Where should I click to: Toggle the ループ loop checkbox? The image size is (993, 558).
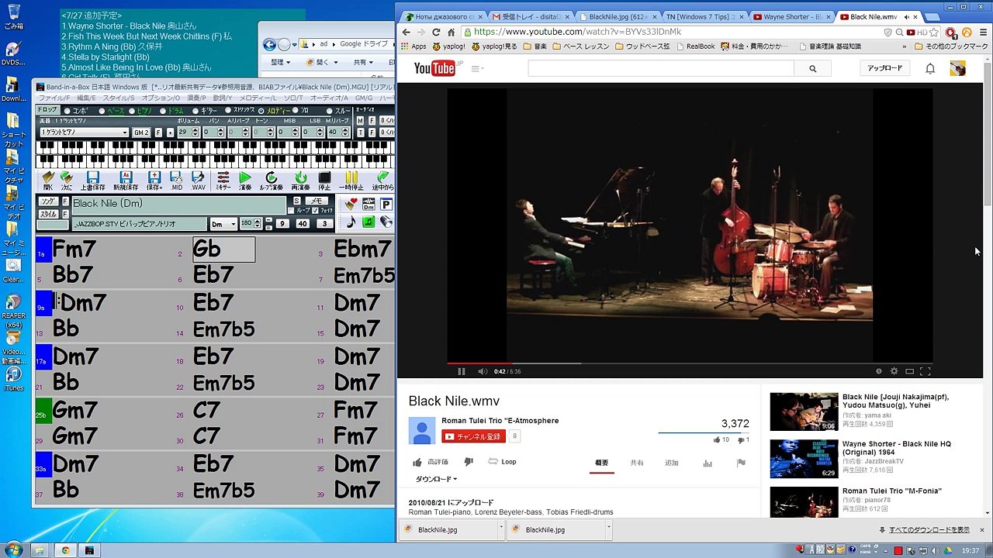292,210
